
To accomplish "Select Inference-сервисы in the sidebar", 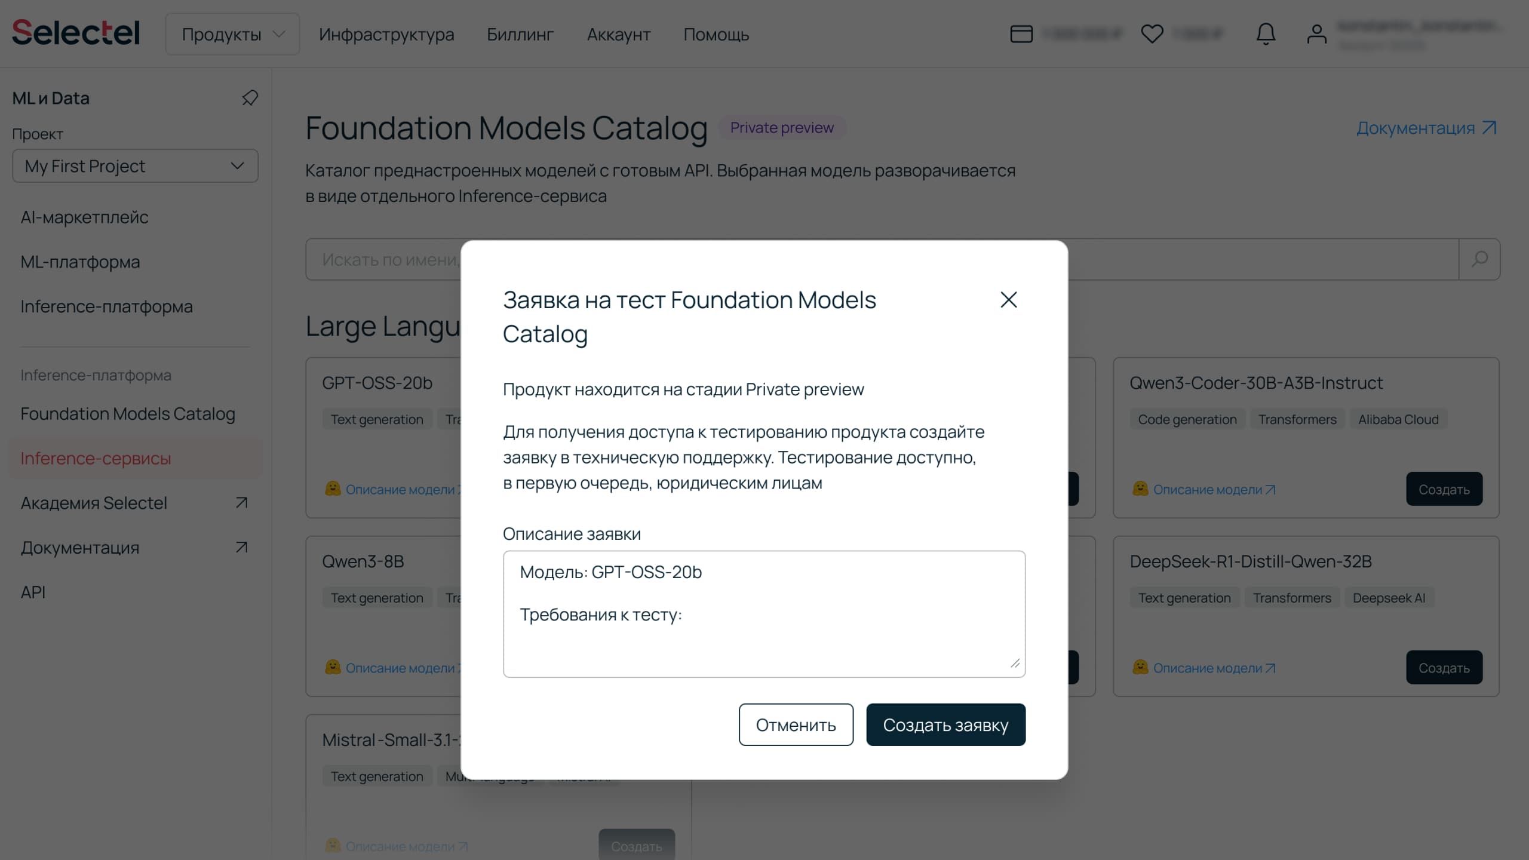I will coord(96,458).
